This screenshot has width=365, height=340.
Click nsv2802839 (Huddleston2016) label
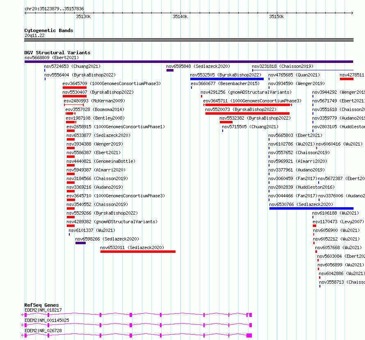301,187
